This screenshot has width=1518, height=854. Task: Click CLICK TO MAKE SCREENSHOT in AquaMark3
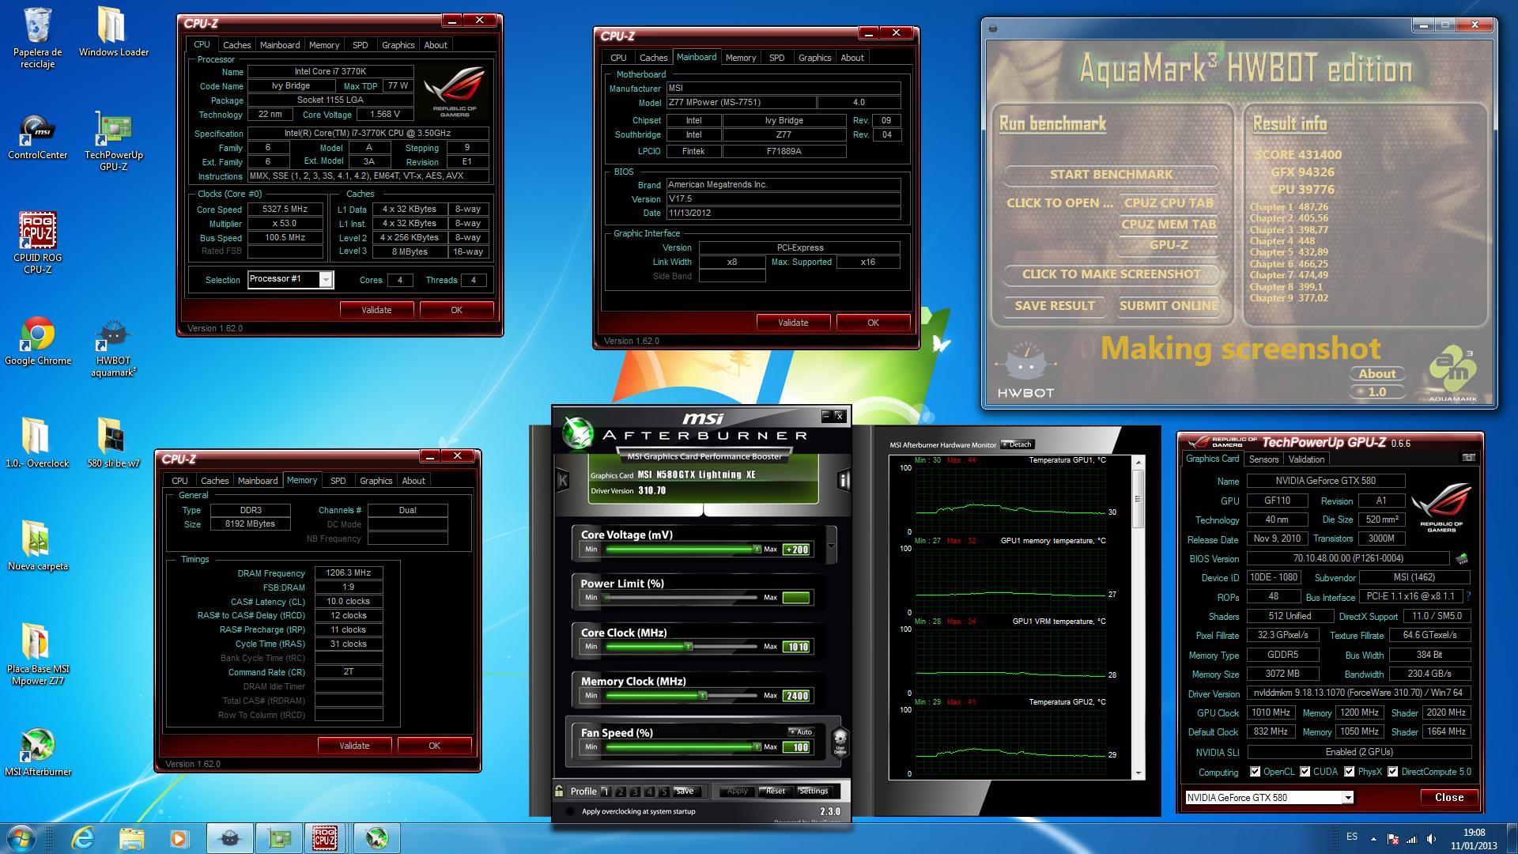point(1111,274)
